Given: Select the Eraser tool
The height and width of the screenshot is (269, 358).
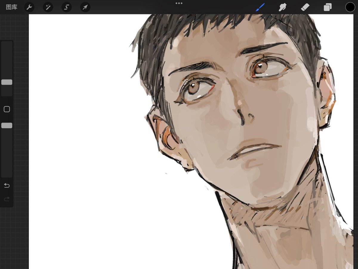Looking at the screenshot, I should click(305, 7).
